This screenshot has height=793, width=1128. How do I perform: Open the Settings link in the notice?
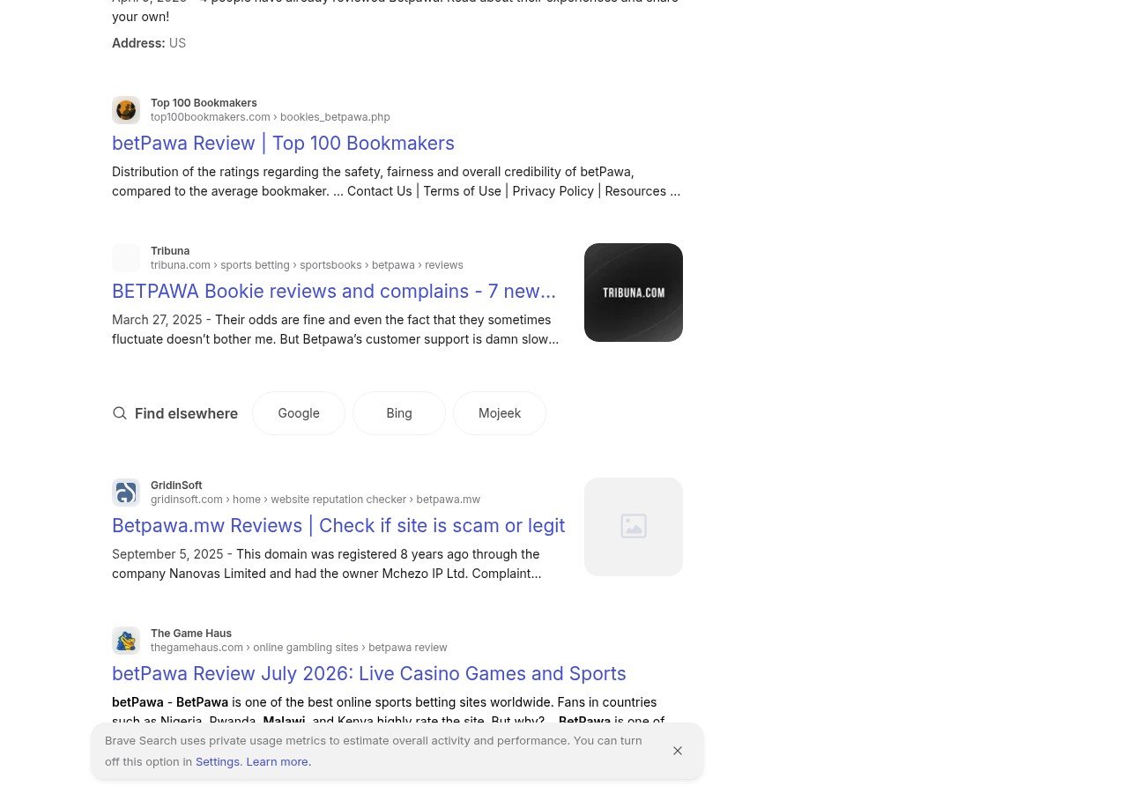click(219, 761)
